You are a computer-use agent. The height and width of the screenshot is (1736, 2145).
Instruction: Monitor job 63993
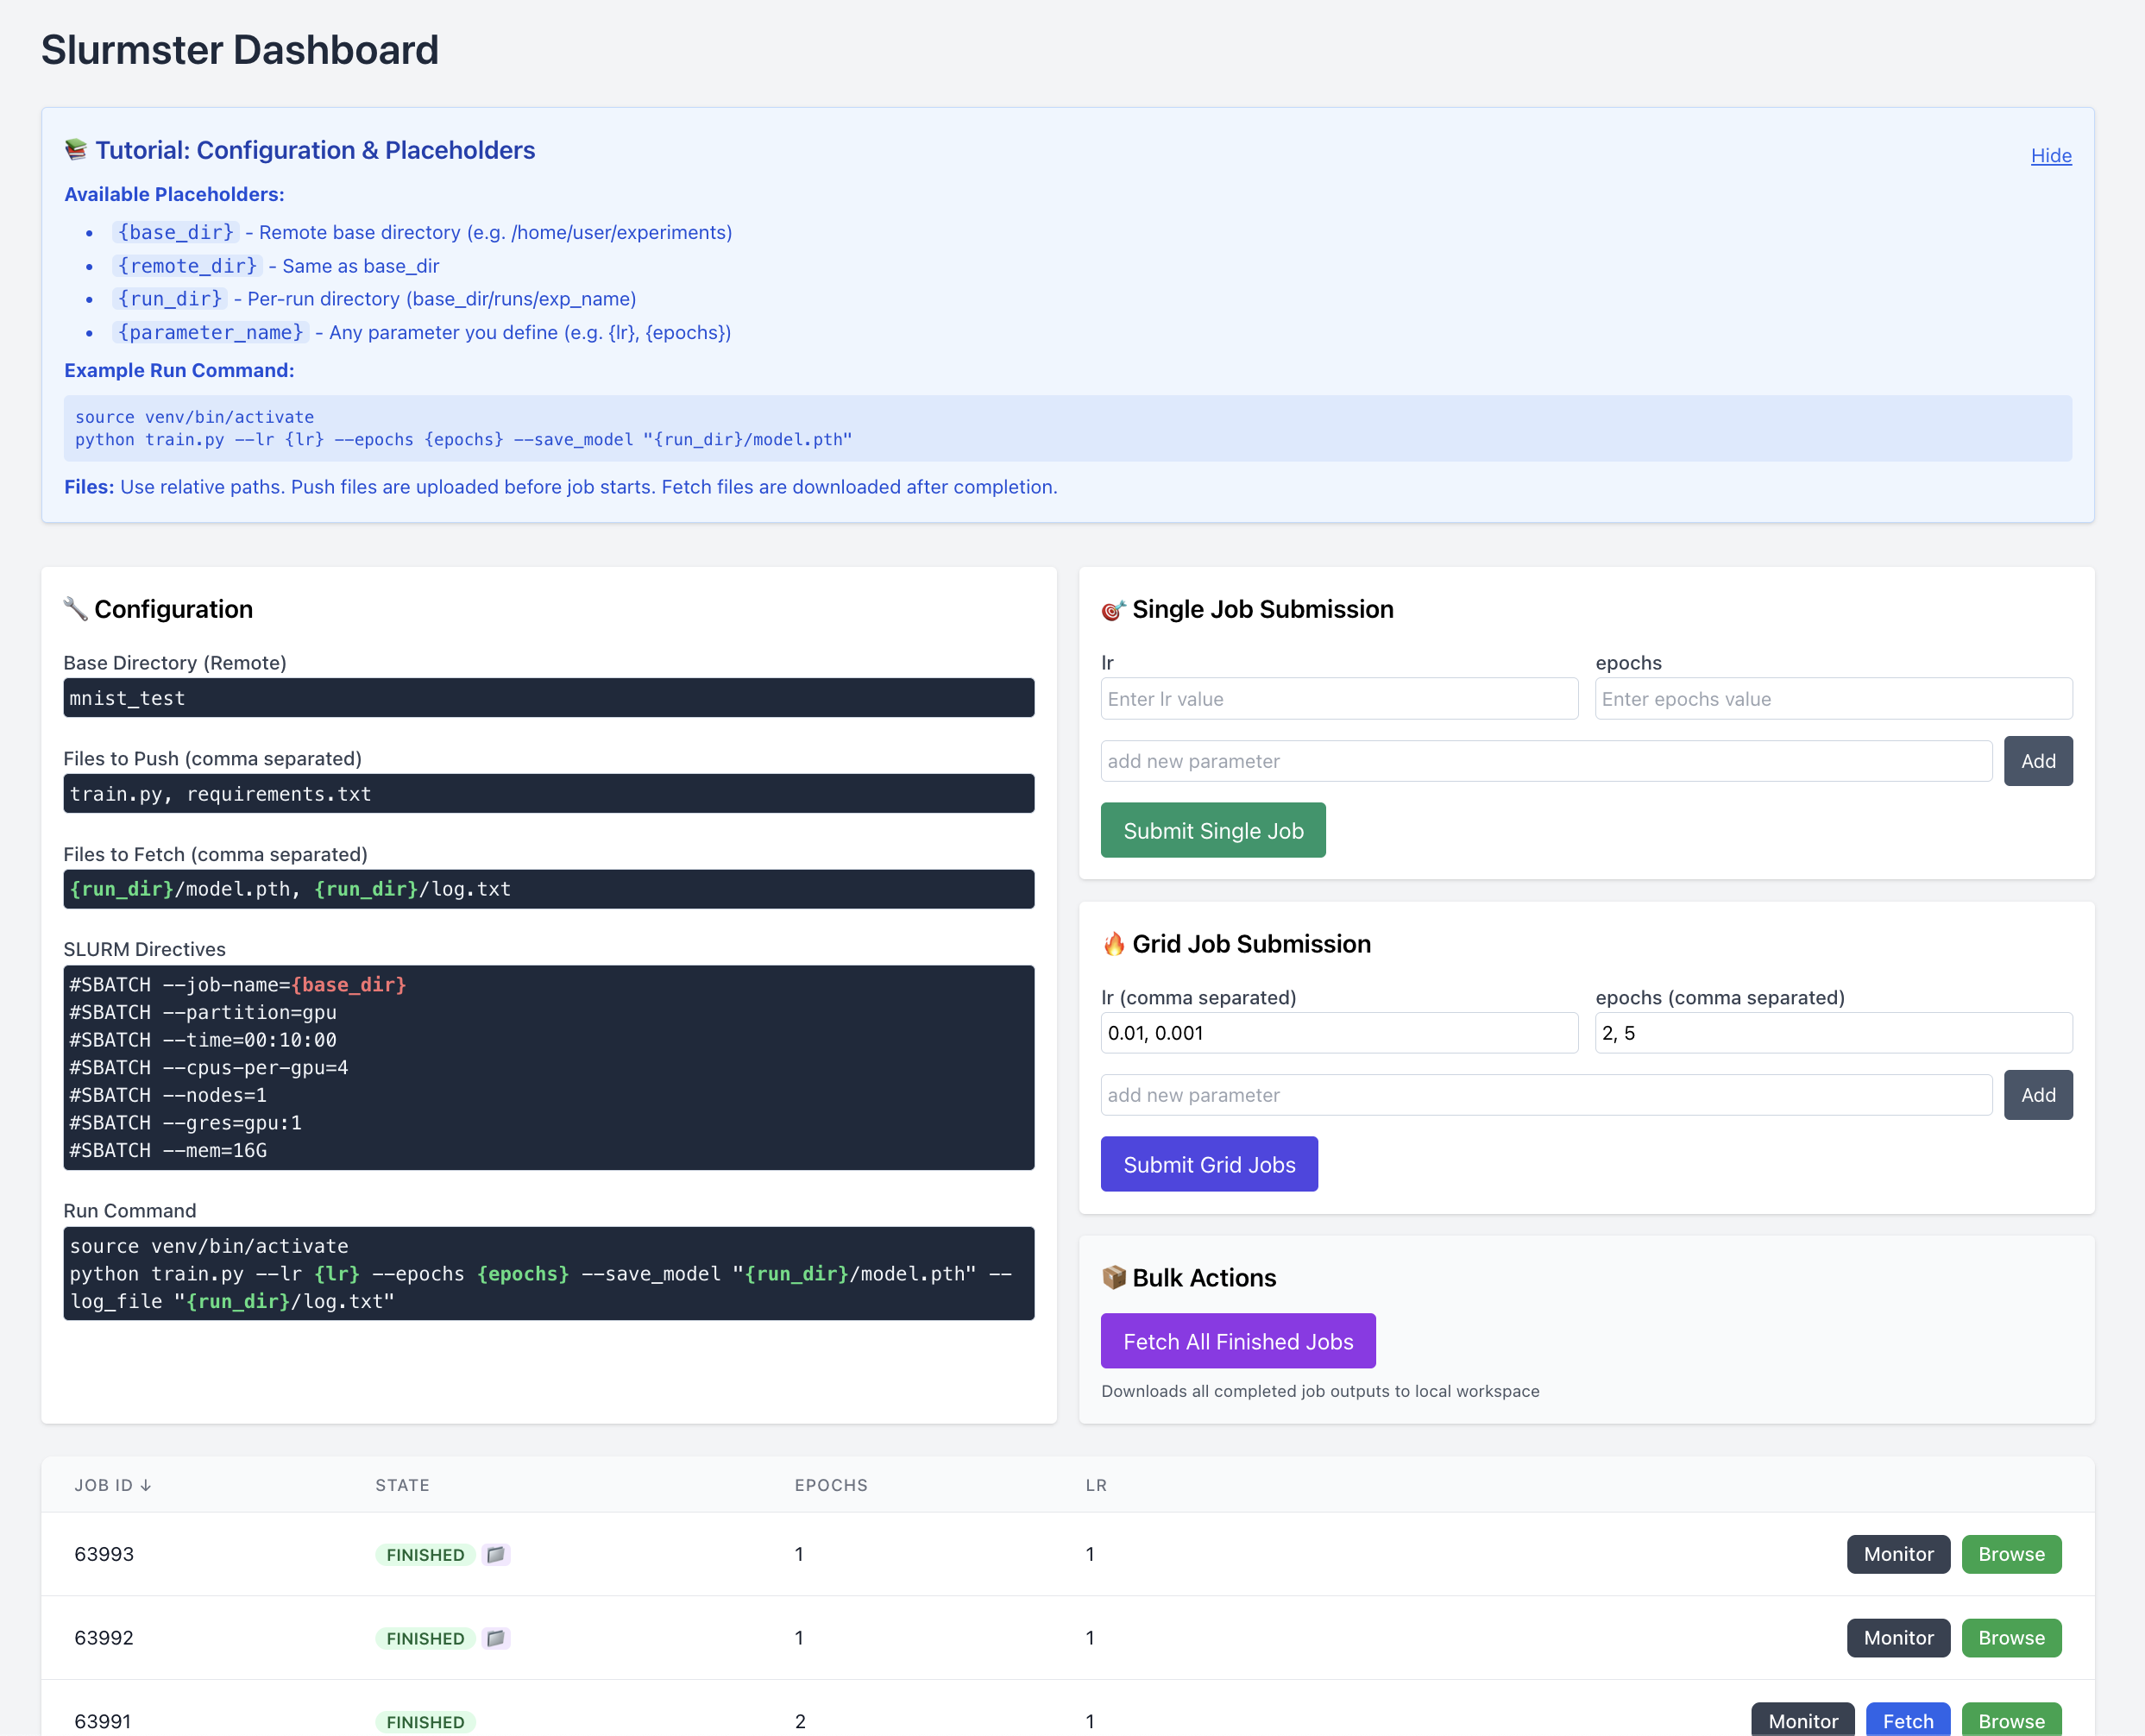[x=1898, y=1554]
